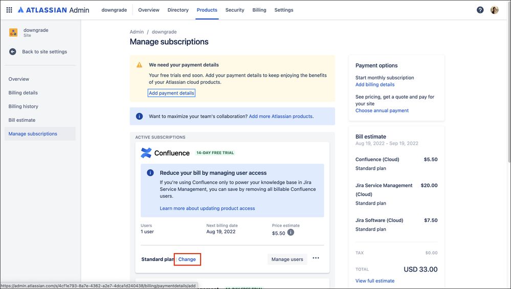Open the Settings tab

[x=284, y=10]
